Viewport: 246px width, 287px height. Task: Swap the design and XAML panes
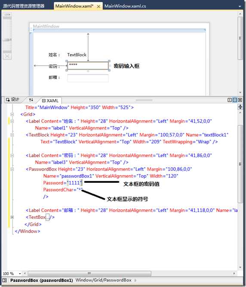(31, 100)
